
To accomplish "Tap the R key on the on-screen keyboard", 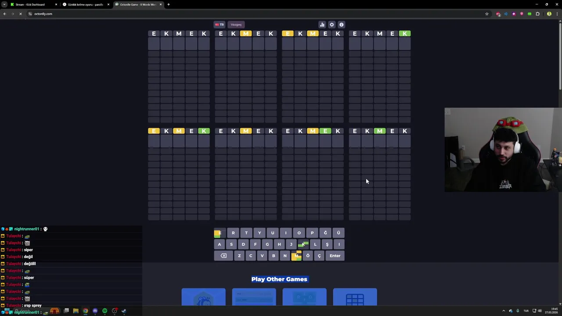I will [x=233, y=233].
